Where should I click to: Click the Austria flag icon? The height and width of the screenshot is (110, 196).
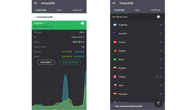115,42
